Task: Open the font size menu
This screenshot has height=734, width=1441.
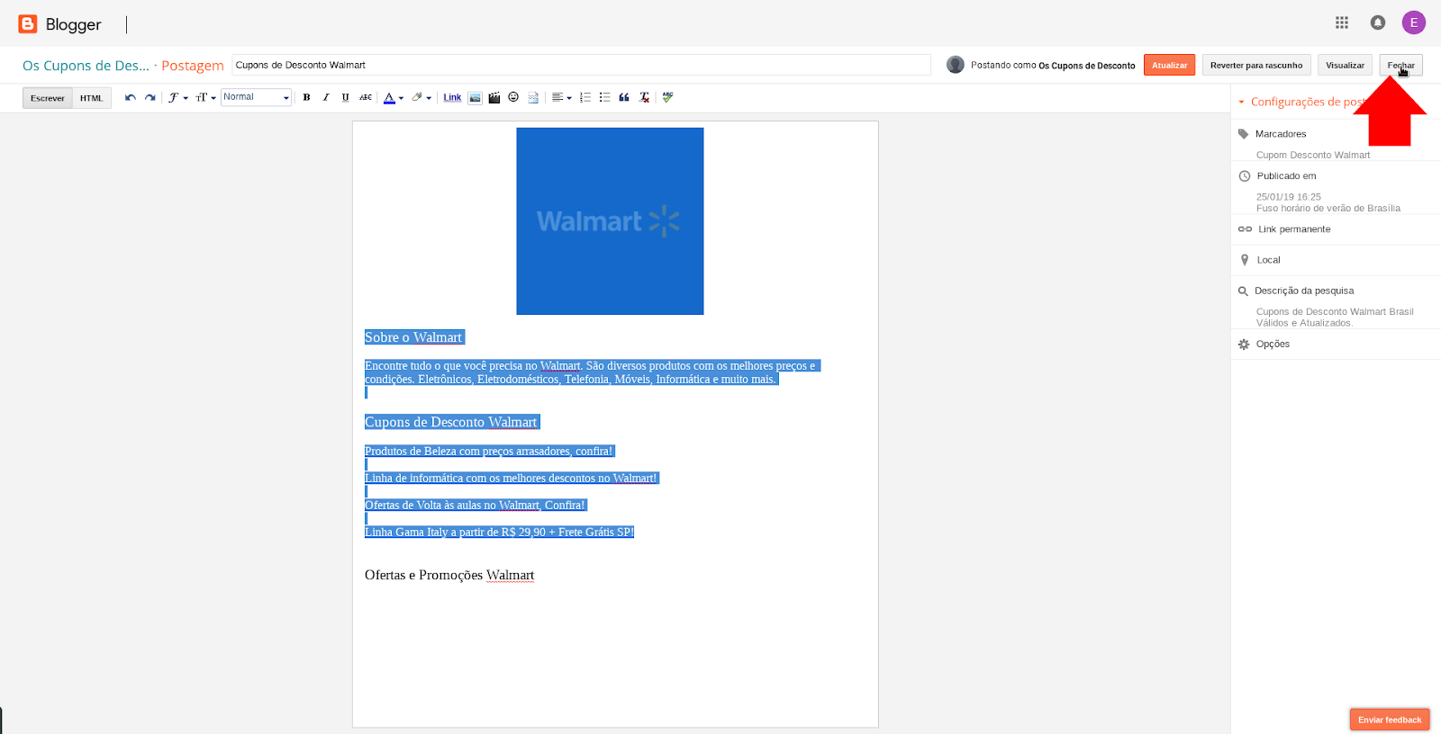Action: (205, 97)
